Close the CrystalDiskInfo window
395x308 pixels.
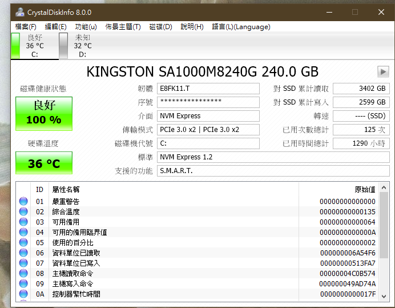pyautogui.click(x=381, y=12)
